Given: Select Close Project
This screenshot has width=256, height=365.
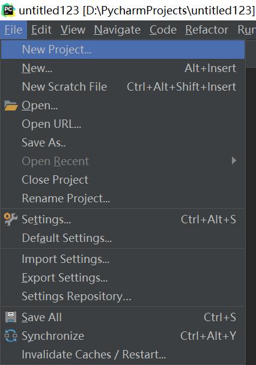Looking at the screenshot, I should click(123, 179).
